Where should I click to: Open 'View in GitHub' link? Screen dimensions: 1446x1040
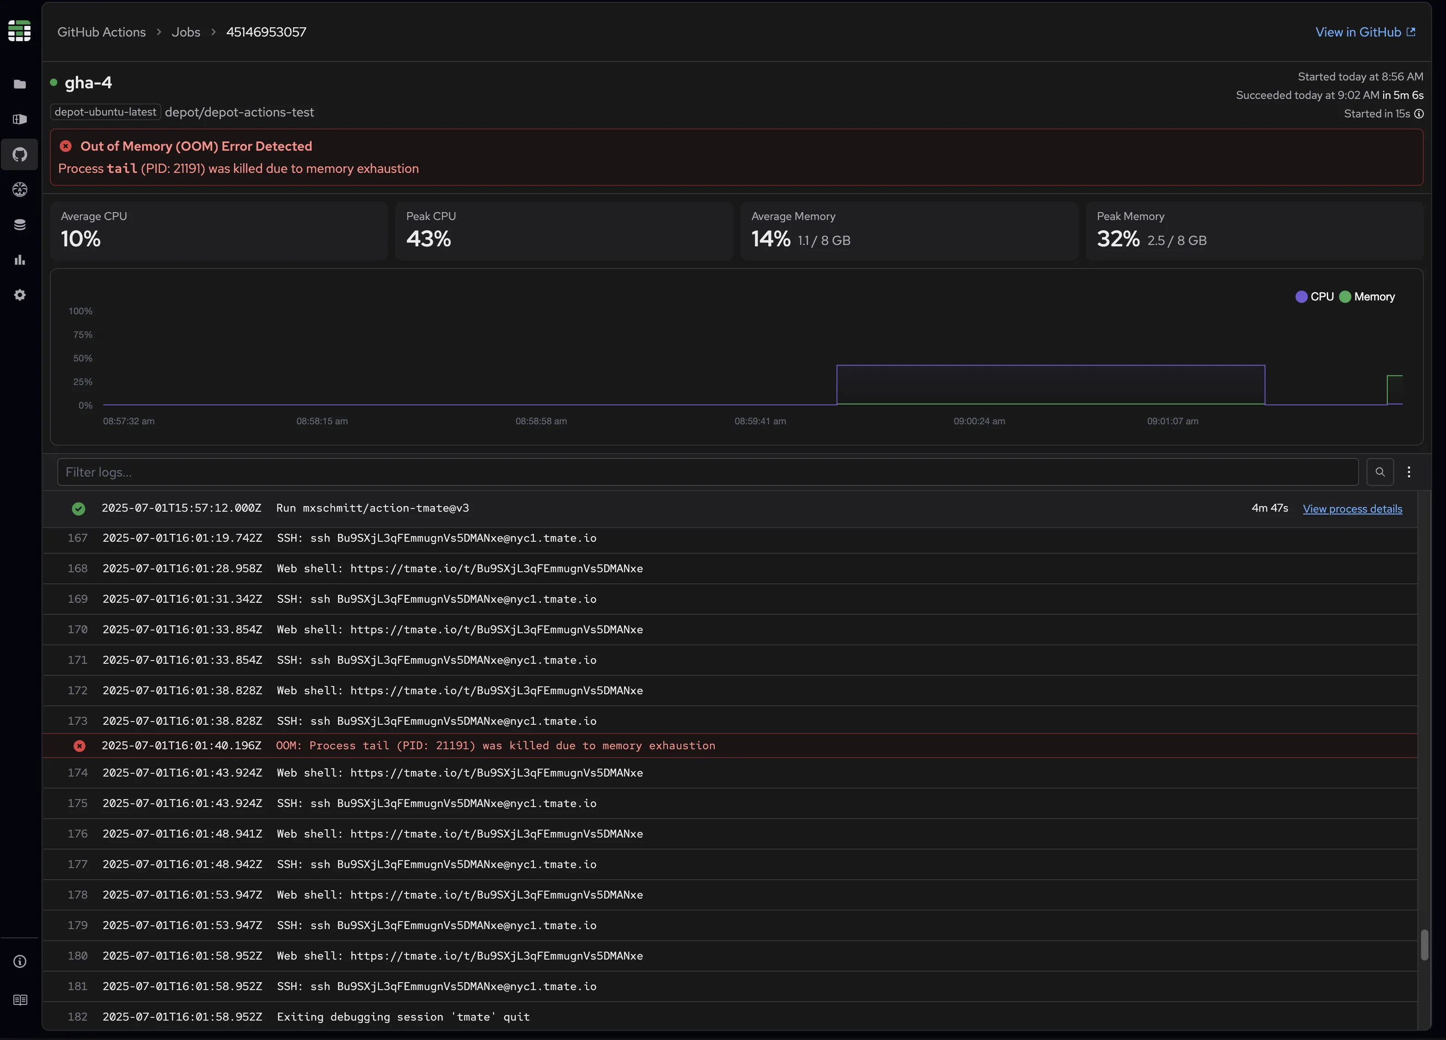[1364, 31]
